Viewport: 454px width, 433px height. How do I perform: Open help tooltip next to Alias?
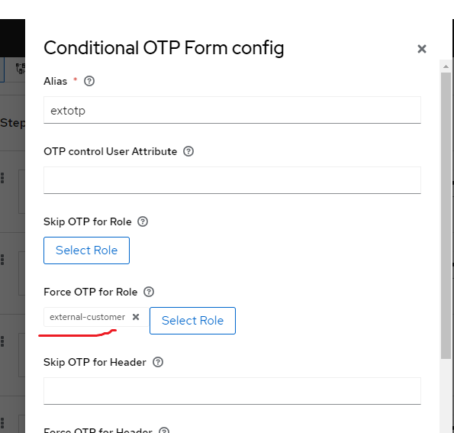click(x=89, y=81)
